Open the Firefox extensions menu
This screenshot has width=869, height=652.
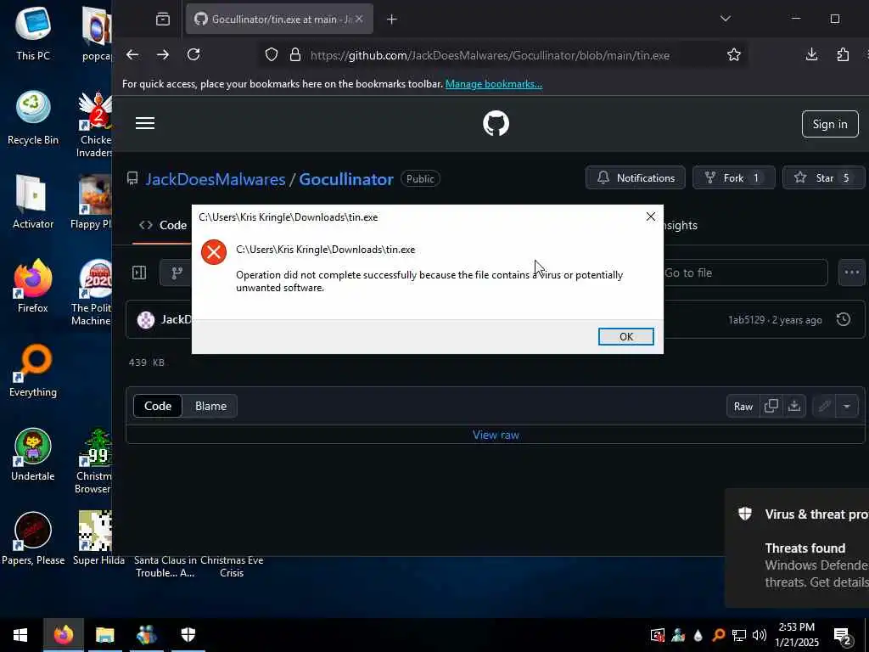click(x=843, y=54)
